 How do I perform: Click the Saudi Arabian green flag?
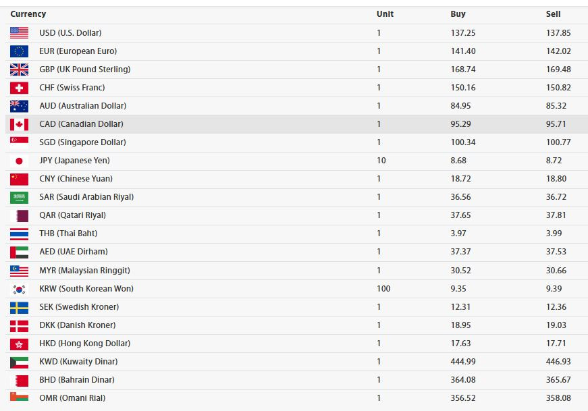point(19,197)
